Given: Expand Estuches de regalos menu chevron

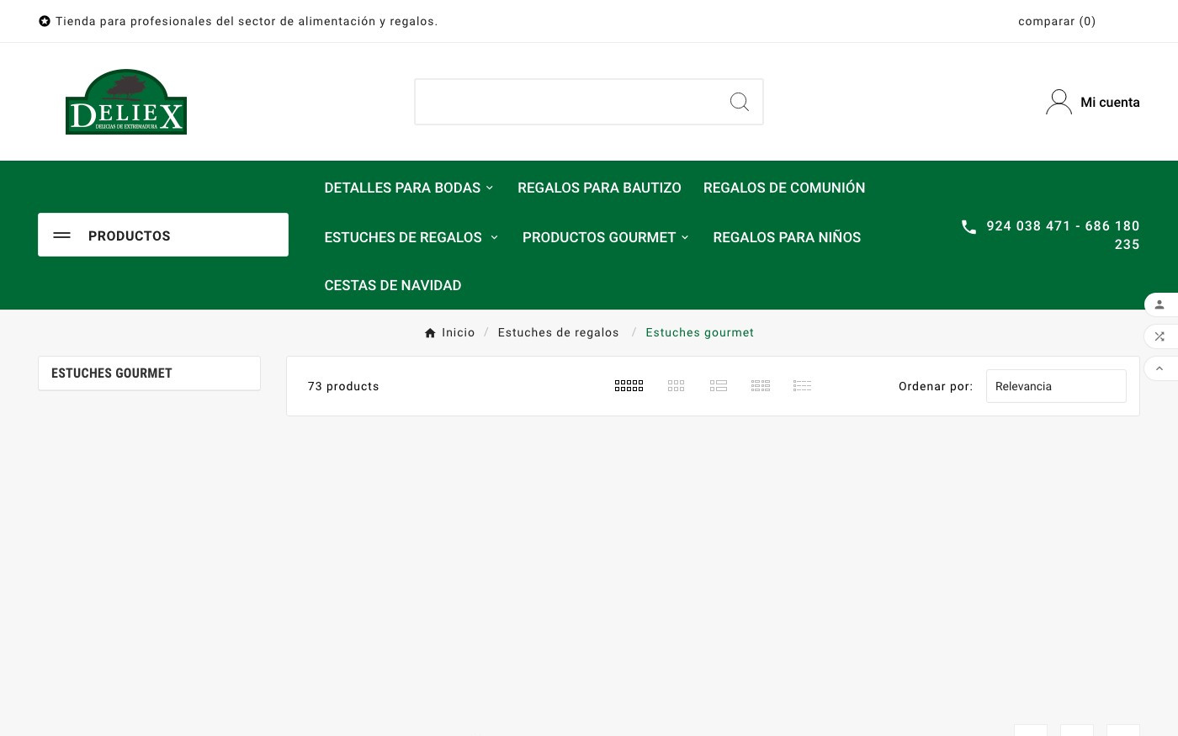Looking at the screenshot, I should click(495, 237).
